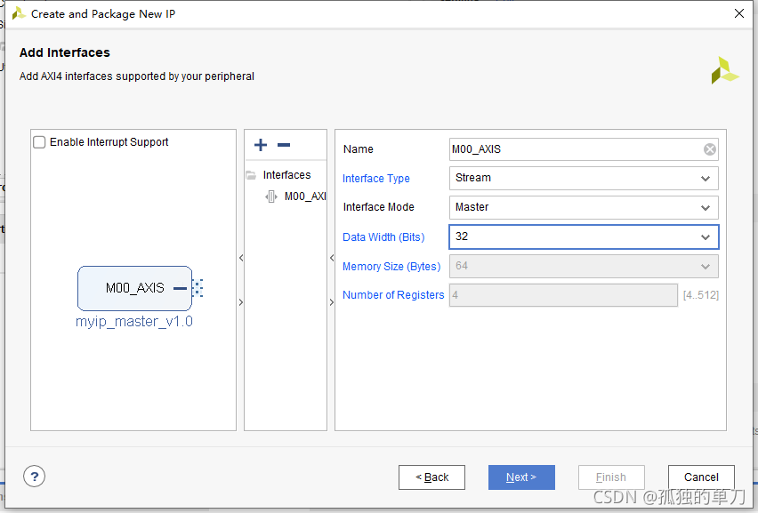The height and width of the screenshot is (513, 758).
Task: Click the minus icon to remove interface
Action: 284,145
